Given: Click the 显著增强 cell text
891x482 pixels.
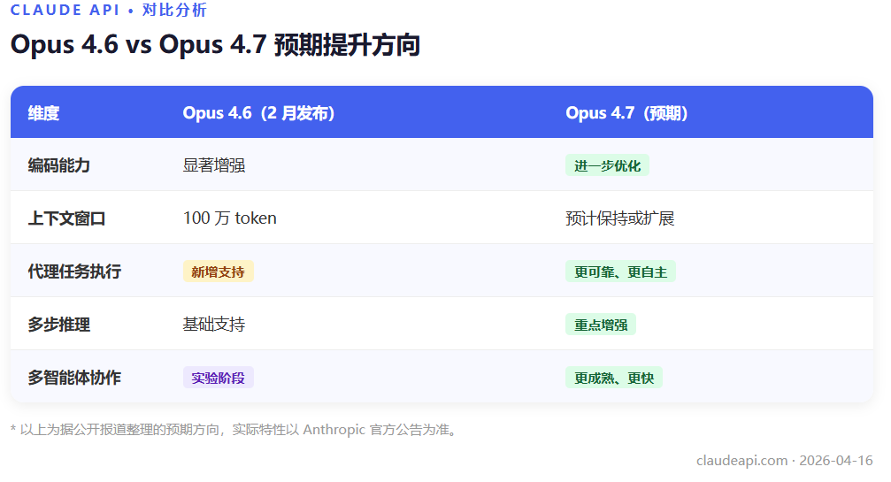Looking at the screenshot, I should click(213, 165).
